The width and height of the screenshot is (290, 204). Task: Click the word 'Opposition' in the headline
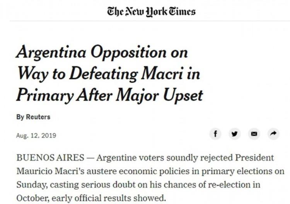point(129,53)
